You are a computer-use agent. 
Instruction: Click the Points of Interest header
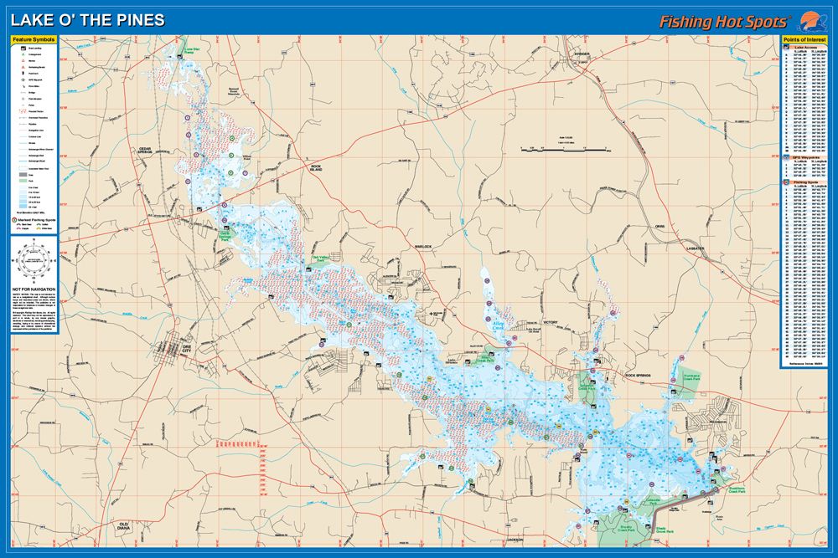click(x=805, y=40)
